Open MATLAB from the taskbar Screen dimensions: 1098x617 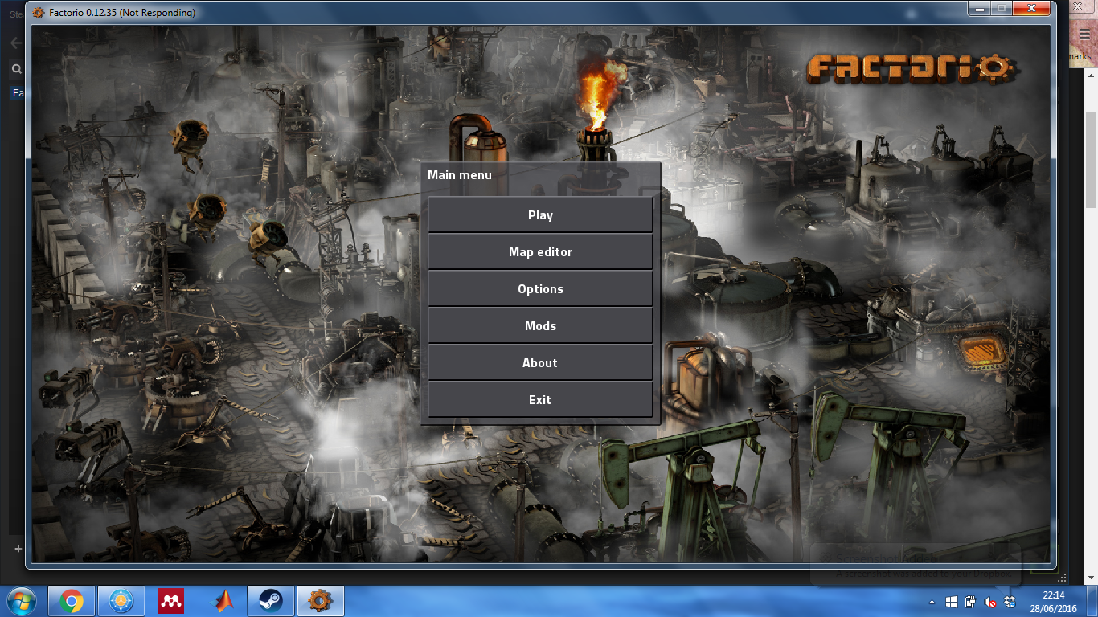pos(221,601)
